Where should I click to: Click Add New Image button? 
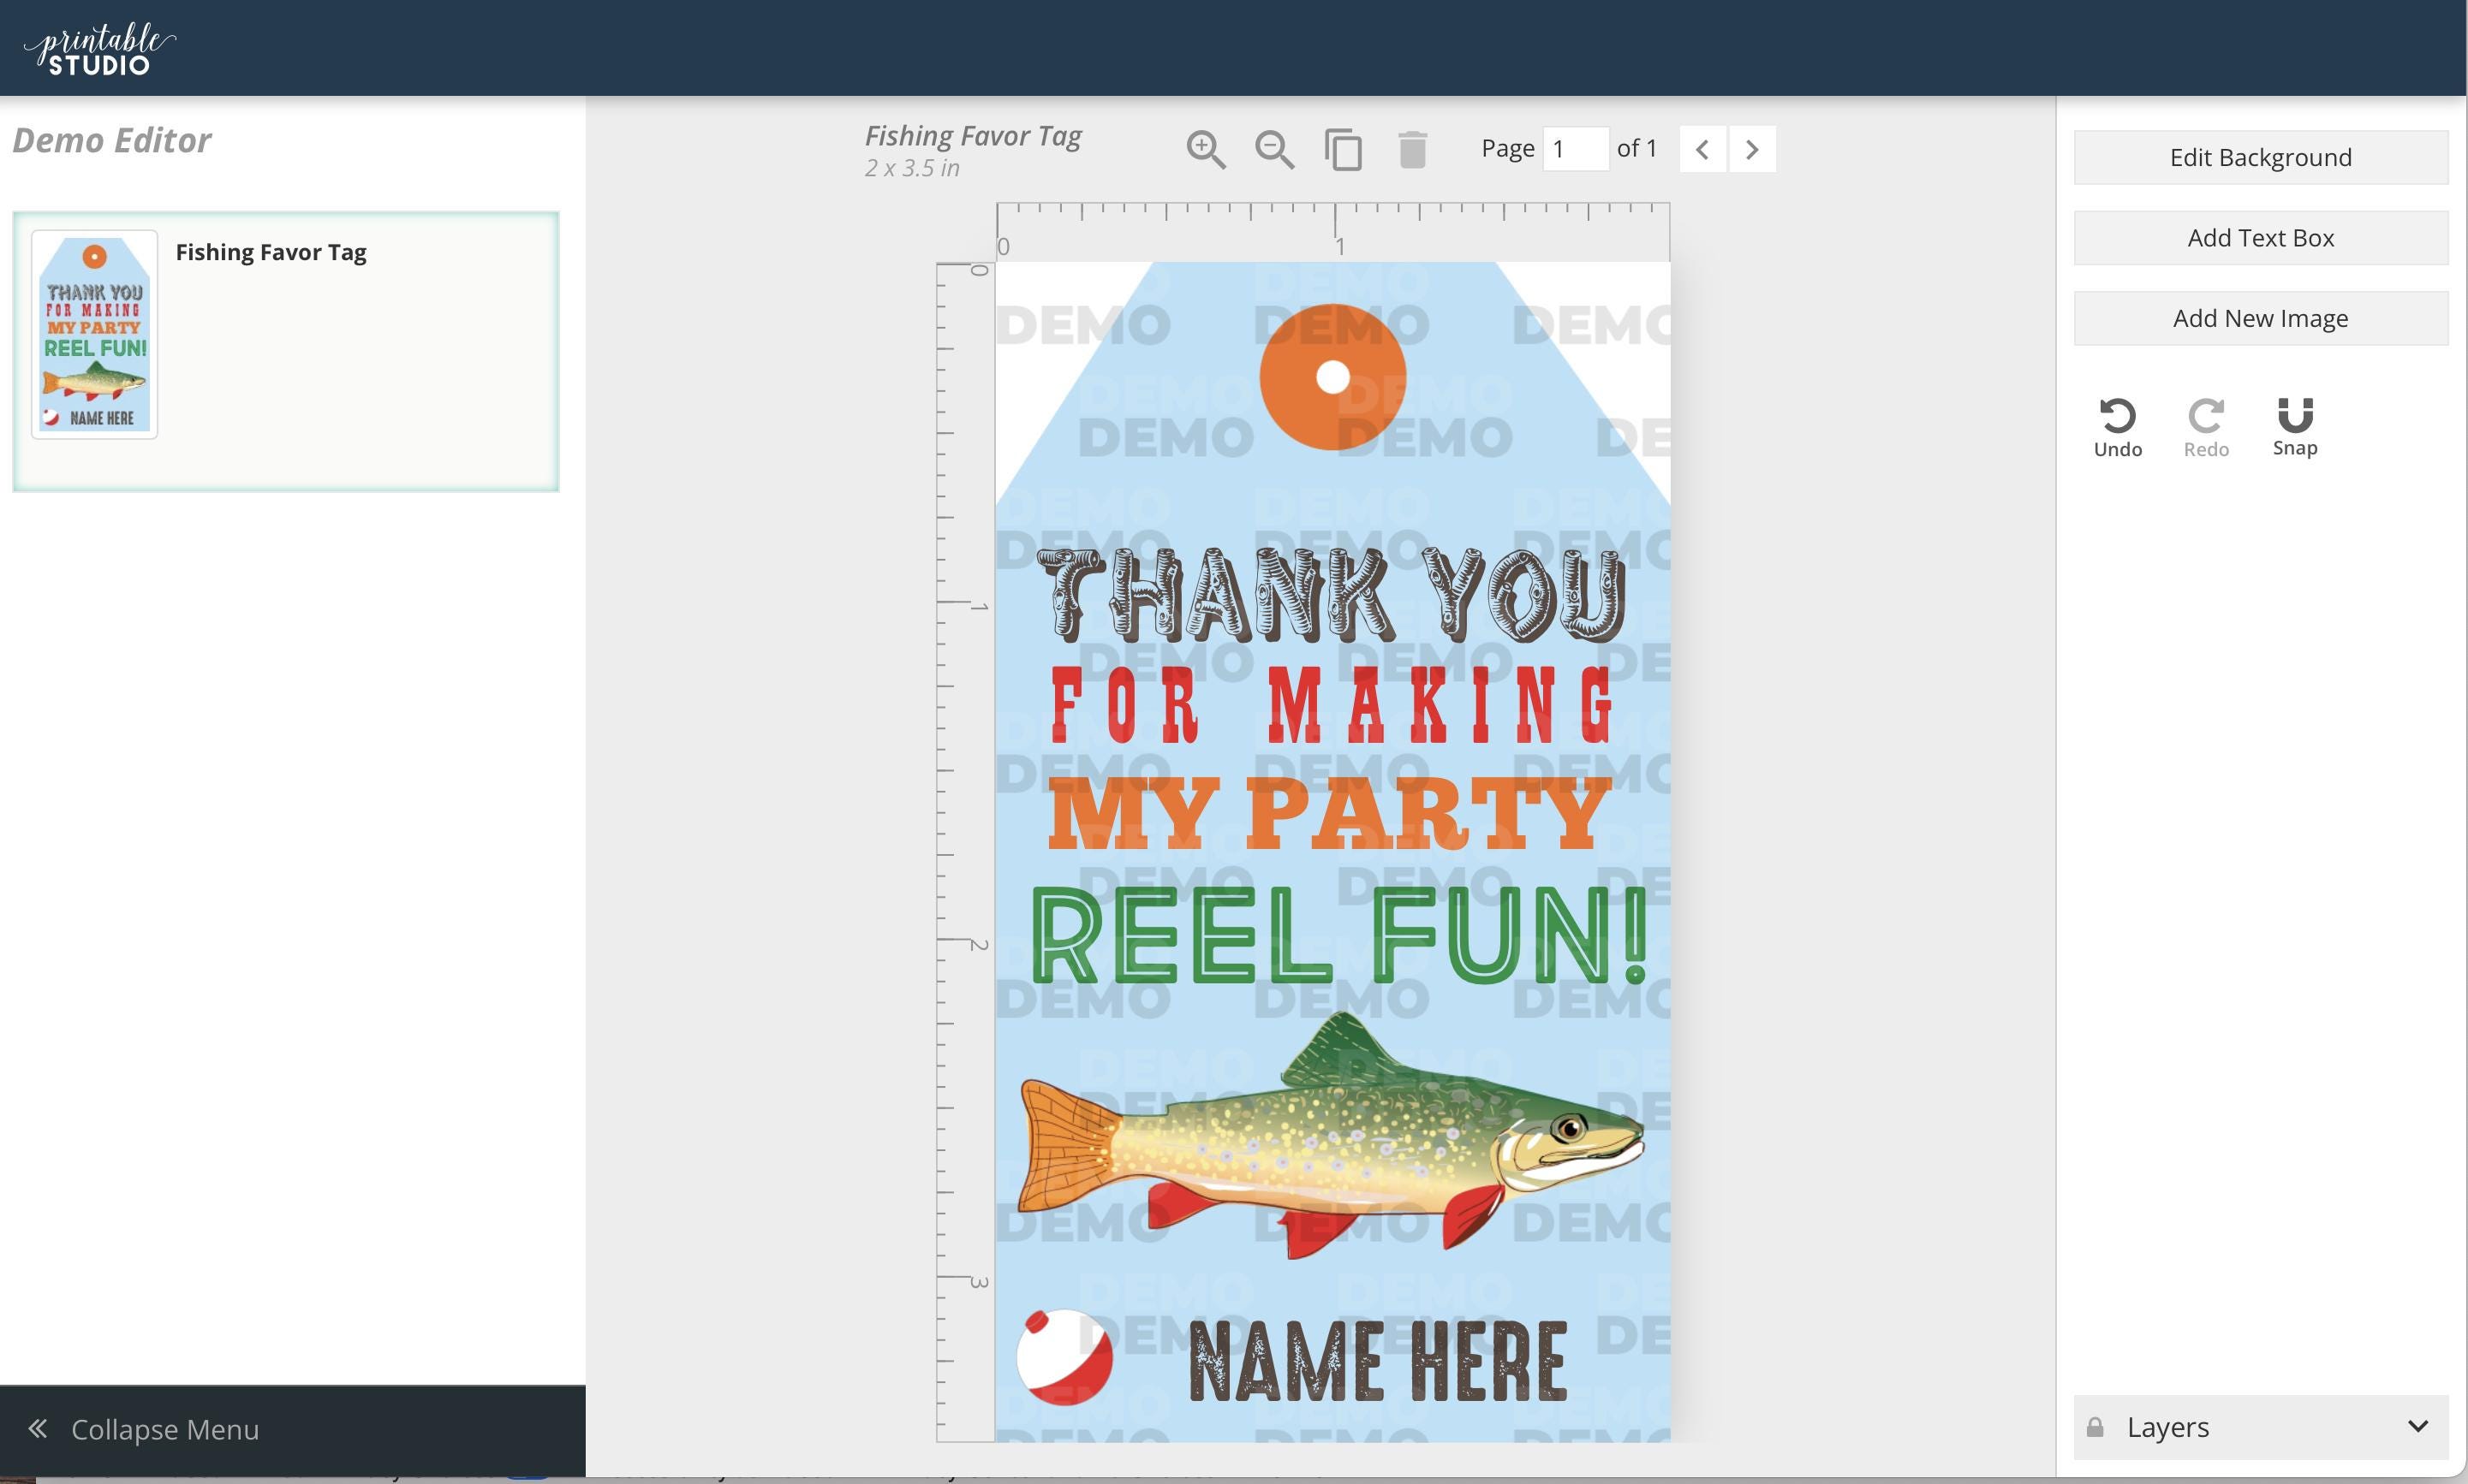point(2261,318)
